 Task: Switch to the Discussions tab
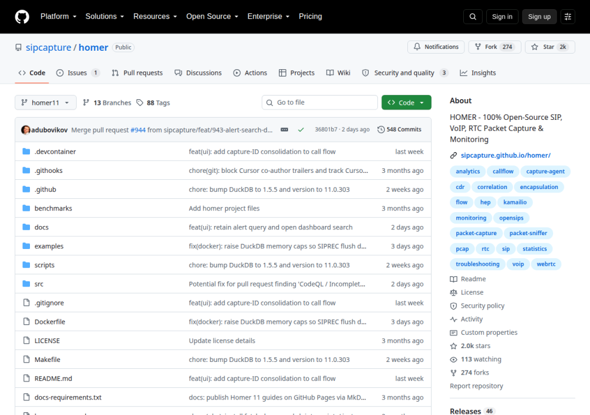(x=198, y=73)
